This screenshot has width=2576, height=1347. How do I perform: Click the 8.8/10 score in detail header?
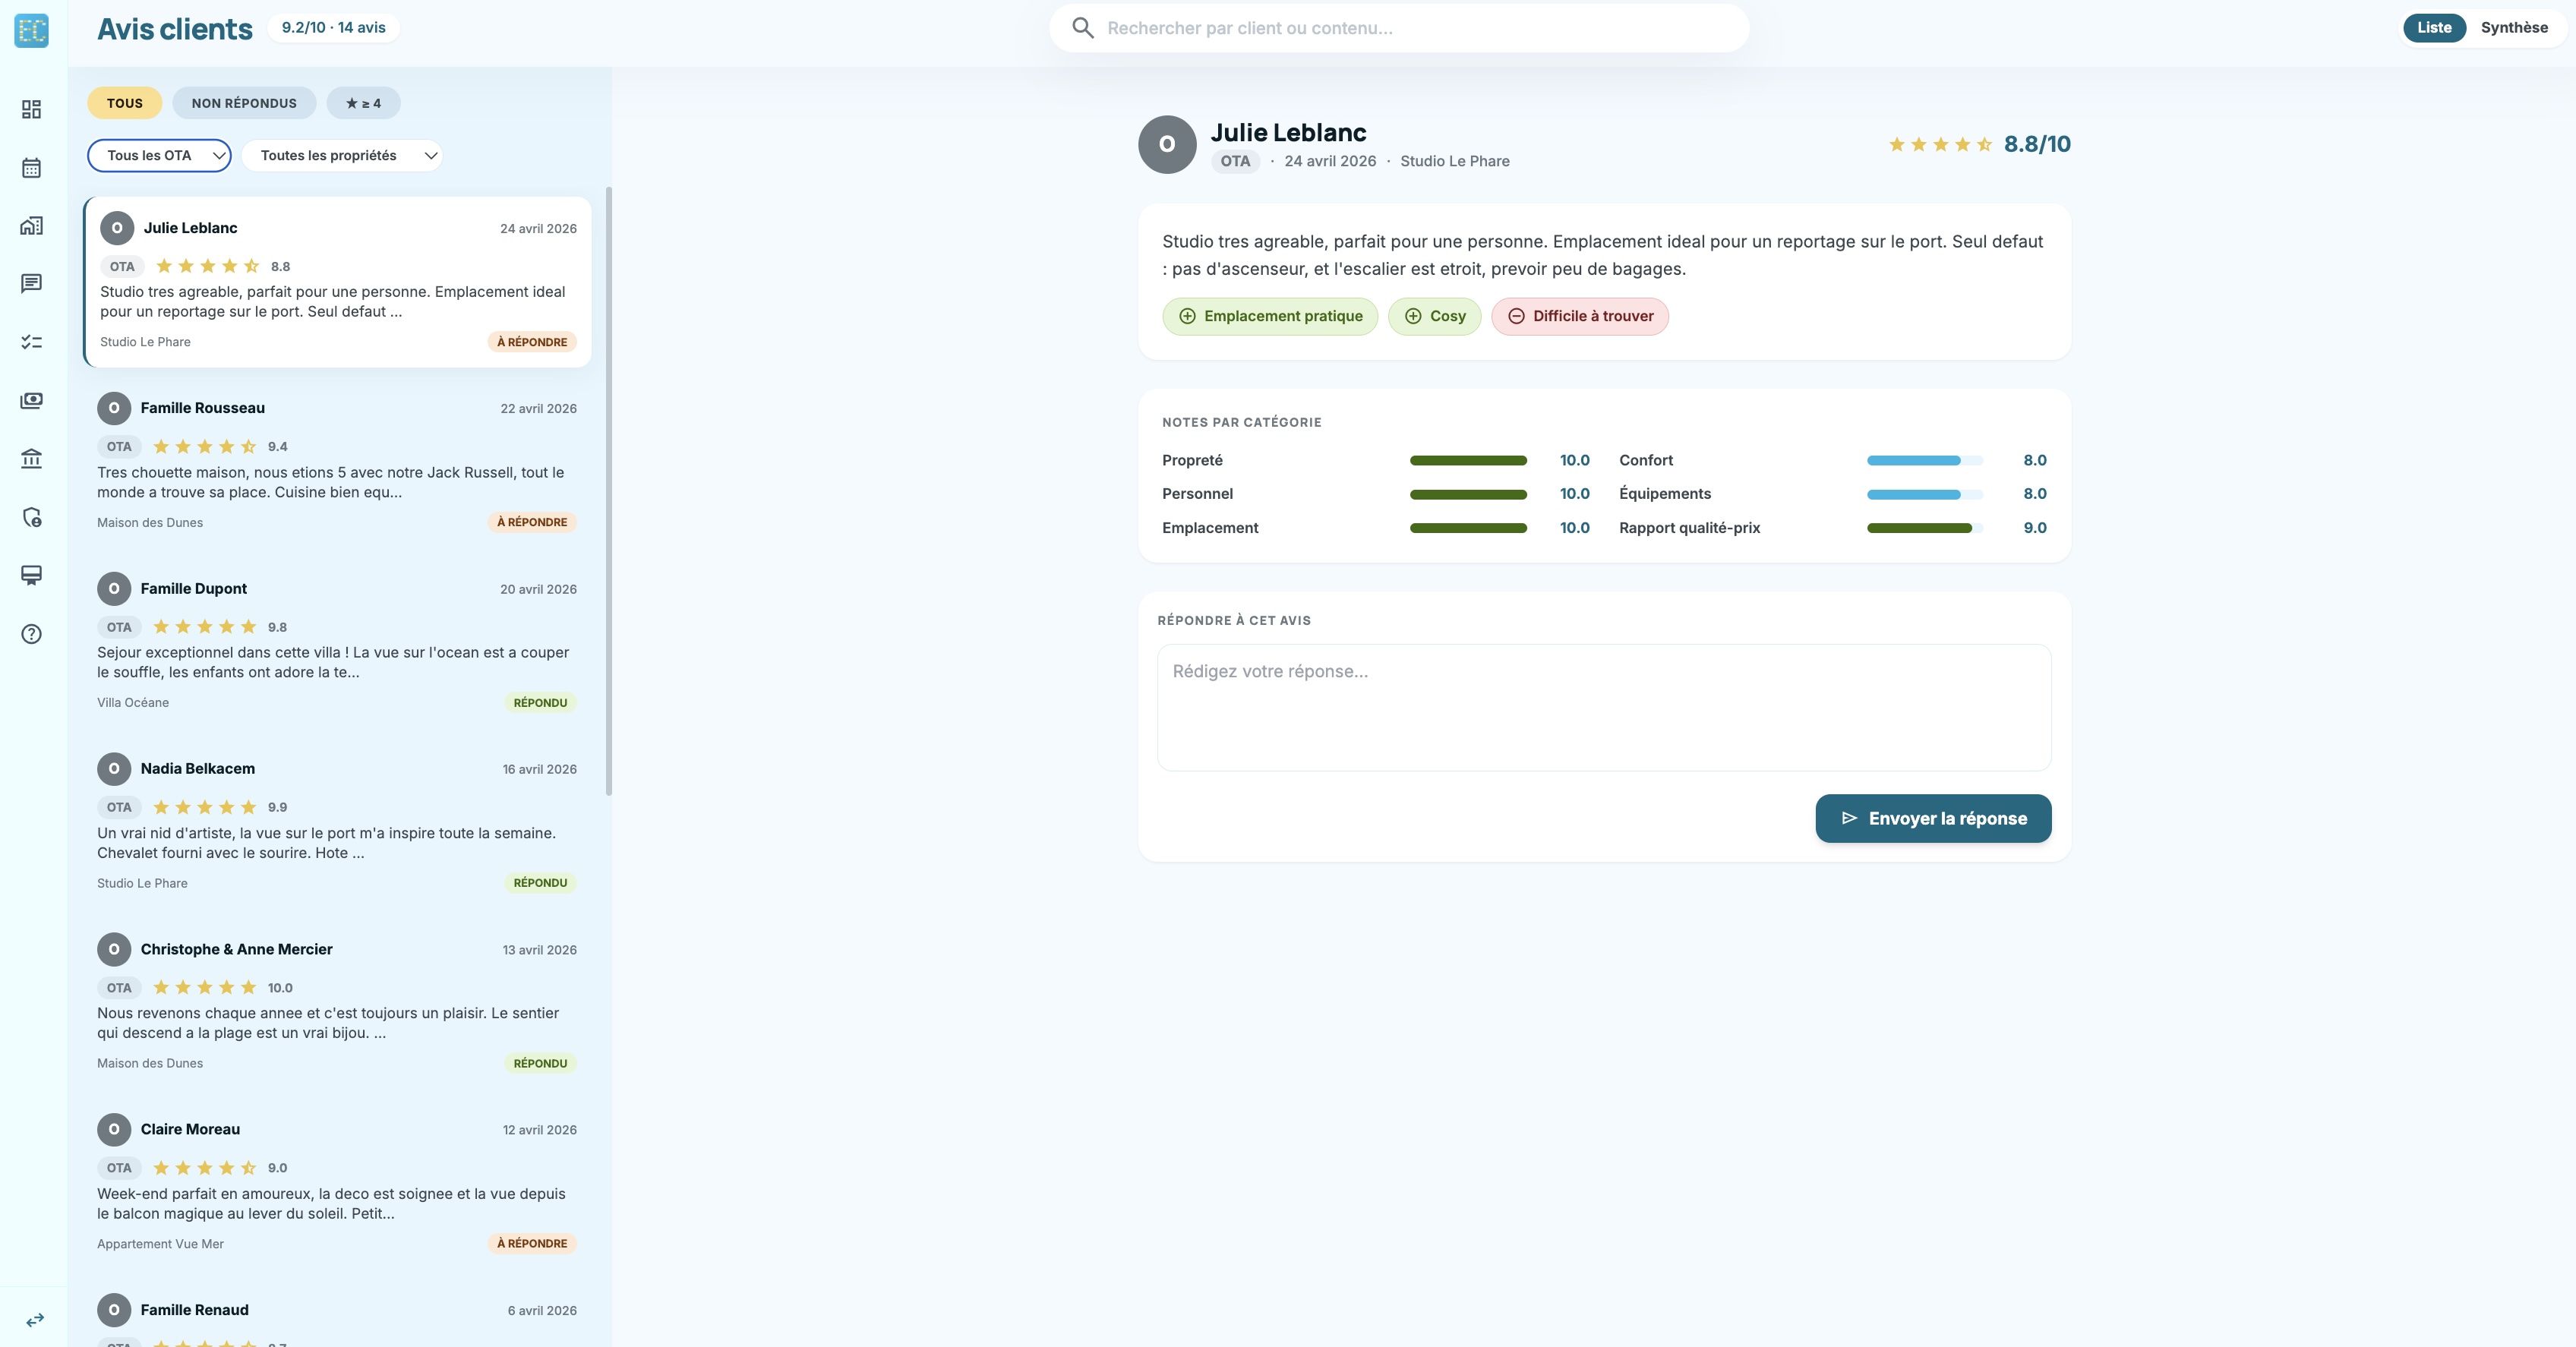(2037, 145)
